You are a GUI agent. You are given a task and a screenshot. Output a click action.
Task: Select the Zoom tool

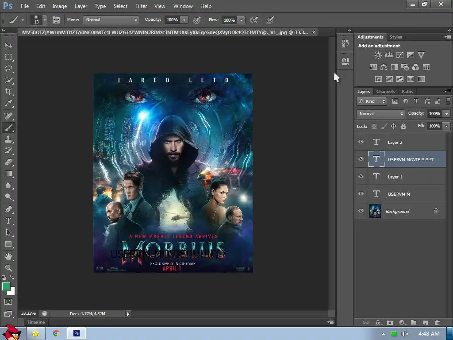[x=8, y=268]
